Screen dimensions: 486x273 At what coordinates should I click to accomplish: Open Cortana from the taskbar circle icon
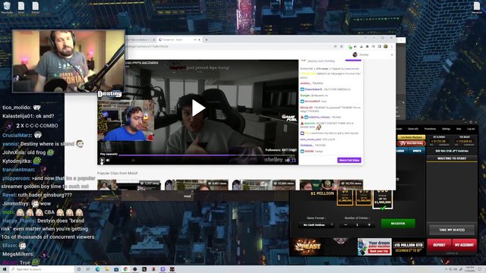pyautogui.click(x=79, y=269)
